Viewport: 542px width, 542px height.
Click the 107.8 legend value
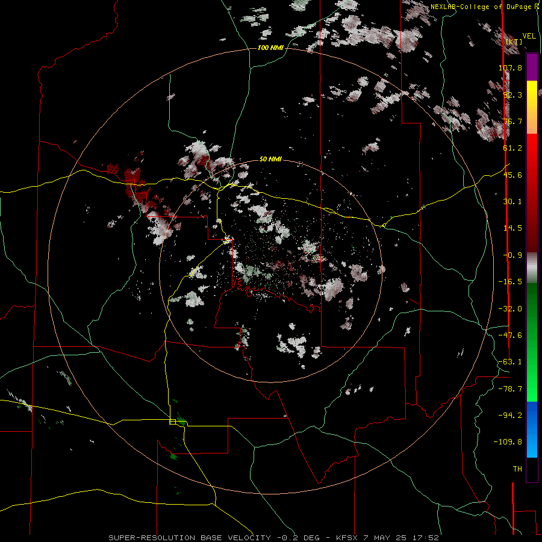[510, 67]
